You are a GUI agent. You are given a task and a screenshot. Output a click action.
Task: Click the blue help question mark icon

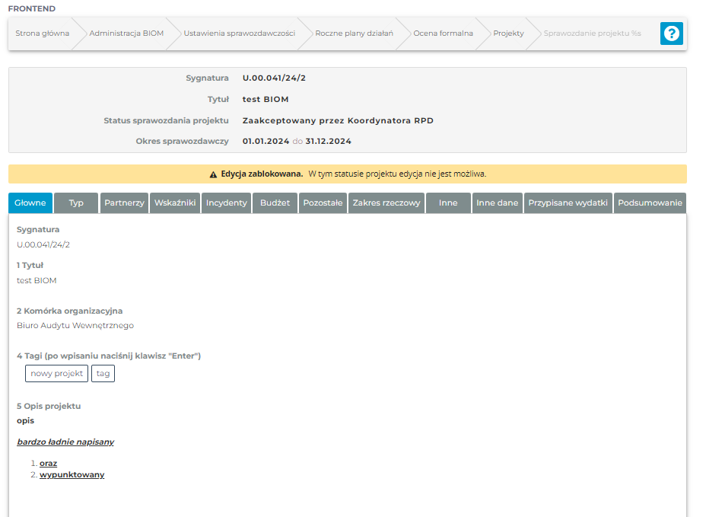pyautogui.click(x=671, y=34)
